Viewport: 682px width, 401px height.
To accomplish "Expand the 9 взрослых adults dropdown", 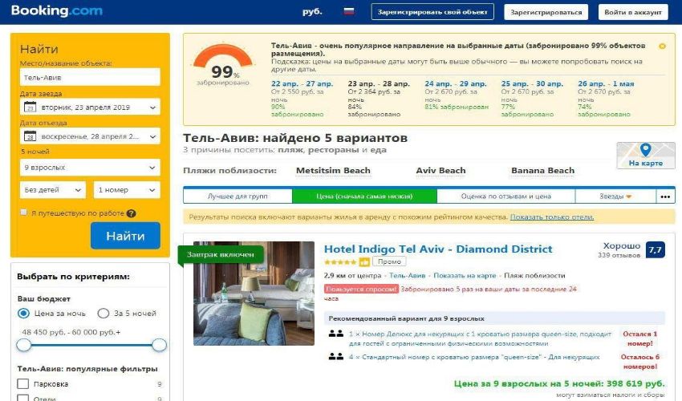I will [90, 168].
